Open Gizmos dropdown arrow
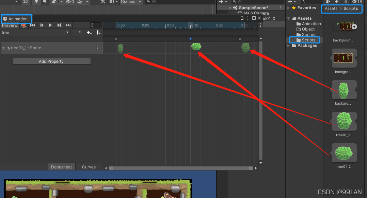 tap(140, 2)
